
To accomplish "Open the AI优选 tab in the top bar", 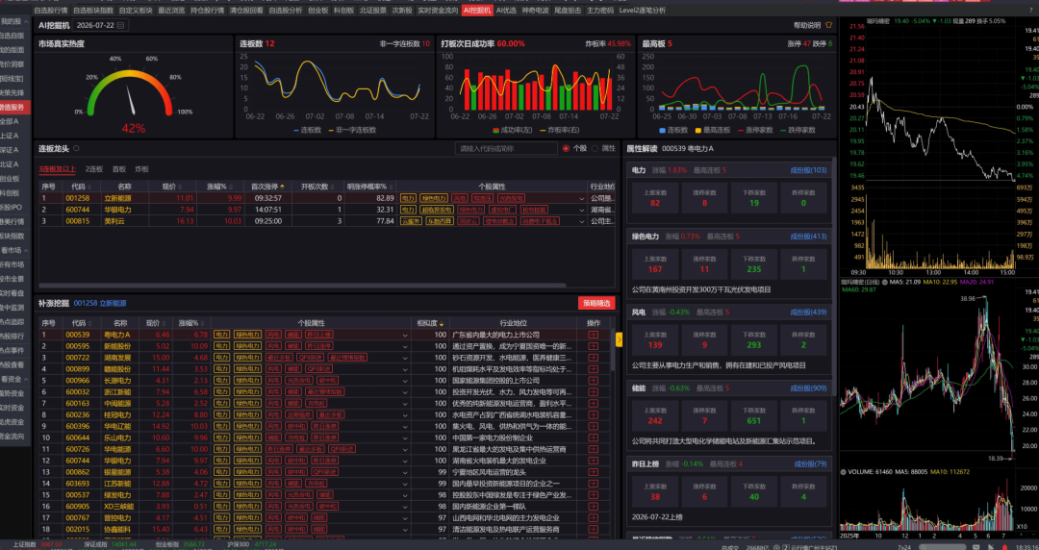I will [x=506, y=11].
